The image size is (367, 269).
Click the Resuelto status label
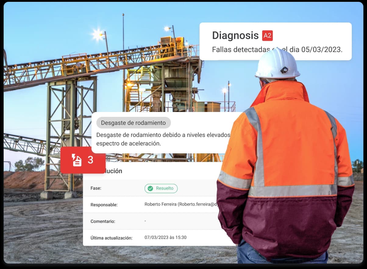(165, 188)
